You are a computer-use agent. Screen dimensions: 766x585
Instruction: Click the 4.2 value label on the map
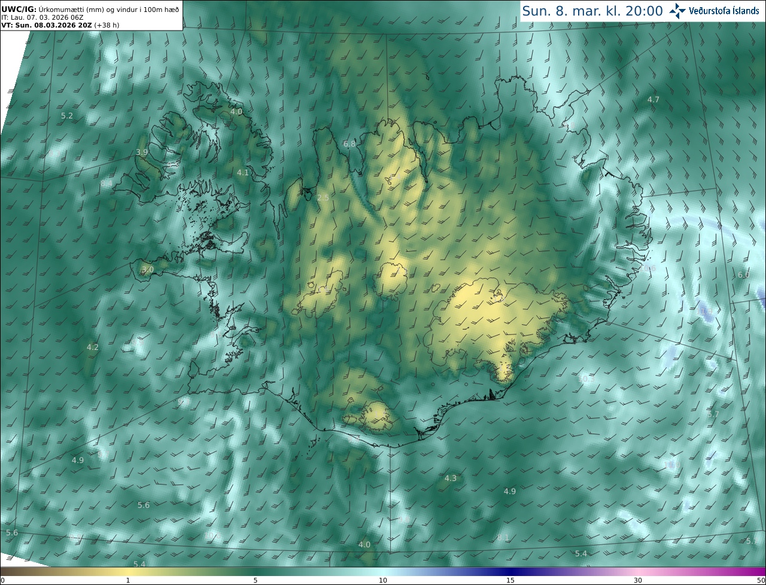point(93,347)
